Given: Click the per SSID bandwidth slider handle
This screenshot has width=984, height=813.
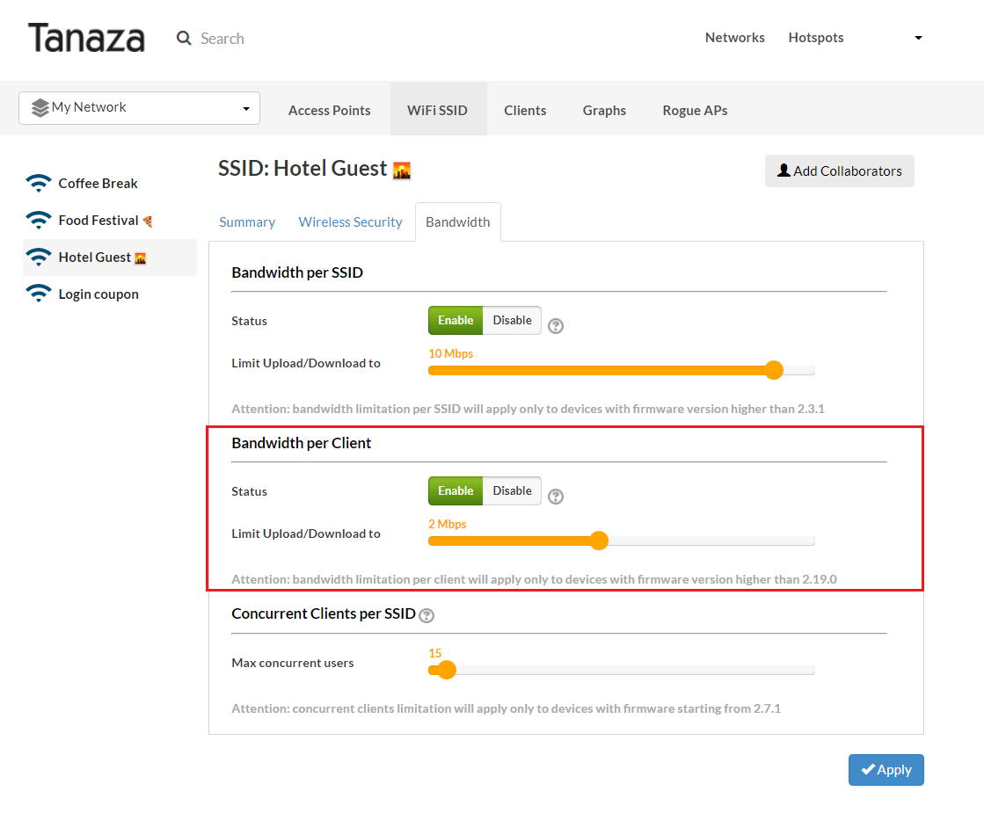Looking at the screenshot, I should [775, 370].
